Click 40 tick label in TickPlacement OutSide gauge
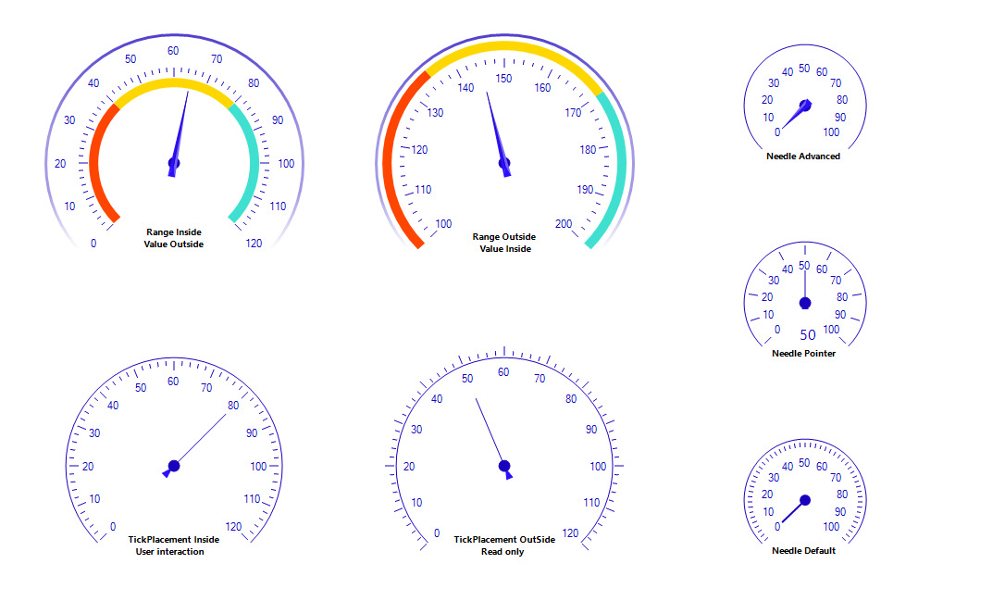1005x601 pixels. pos(437,399)
